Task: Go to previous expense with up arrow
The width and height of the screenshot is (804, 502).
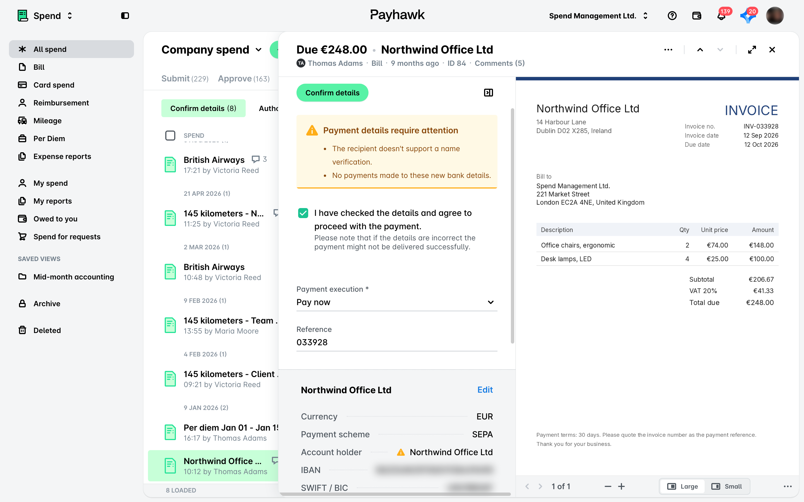Action: (x=700, y=50)
